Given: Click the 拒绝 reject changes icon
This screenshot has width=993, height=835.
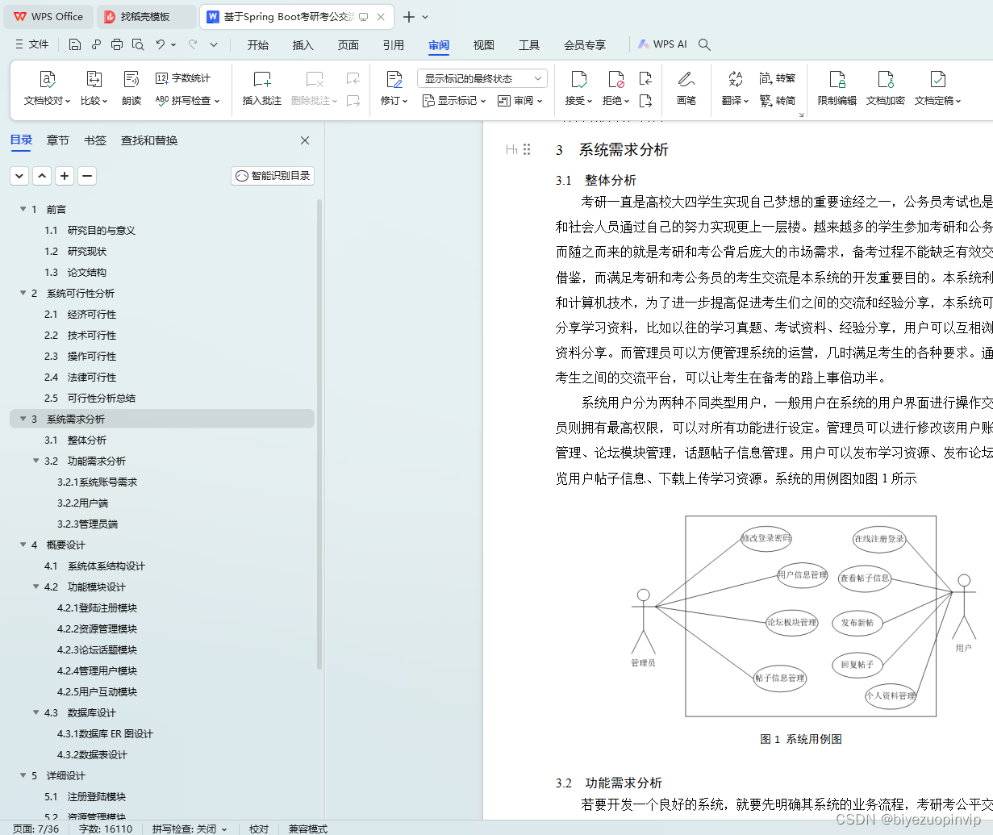Looking at the screenshot, I should [x=616, y=79].
